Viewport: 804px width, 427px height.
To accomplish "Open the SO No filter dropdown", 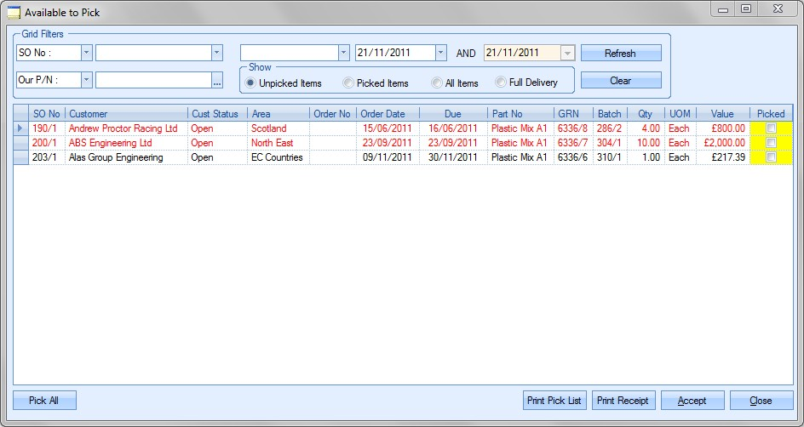I will pyautogui.click(x=86, y=53).
